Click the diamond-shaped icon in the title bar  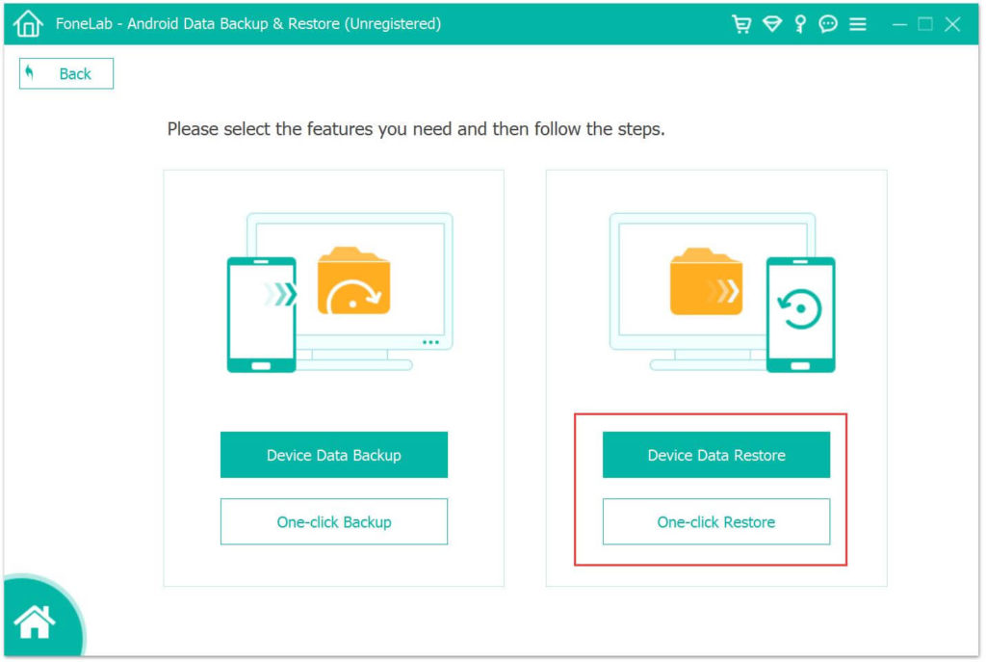[772, 24]
